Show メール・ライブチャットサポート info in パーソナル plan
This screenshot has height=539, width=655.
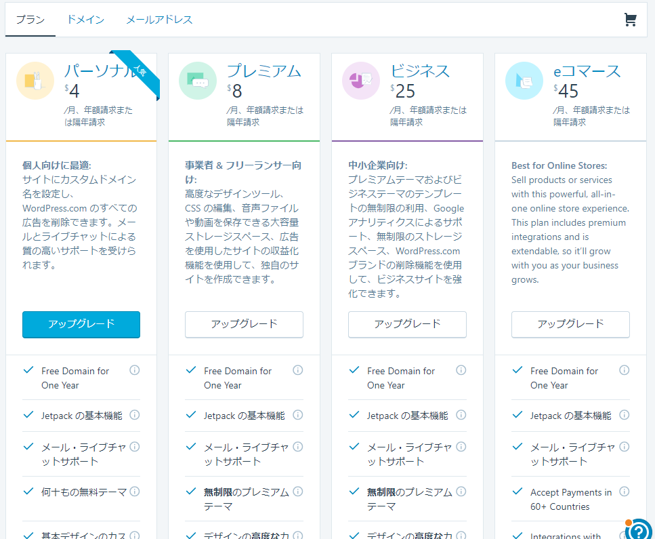pyautogui.click(x=135, y=447)
